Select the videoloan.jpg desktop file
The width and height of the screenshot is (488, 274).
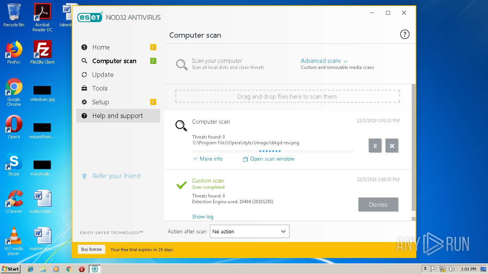point(42,93)
